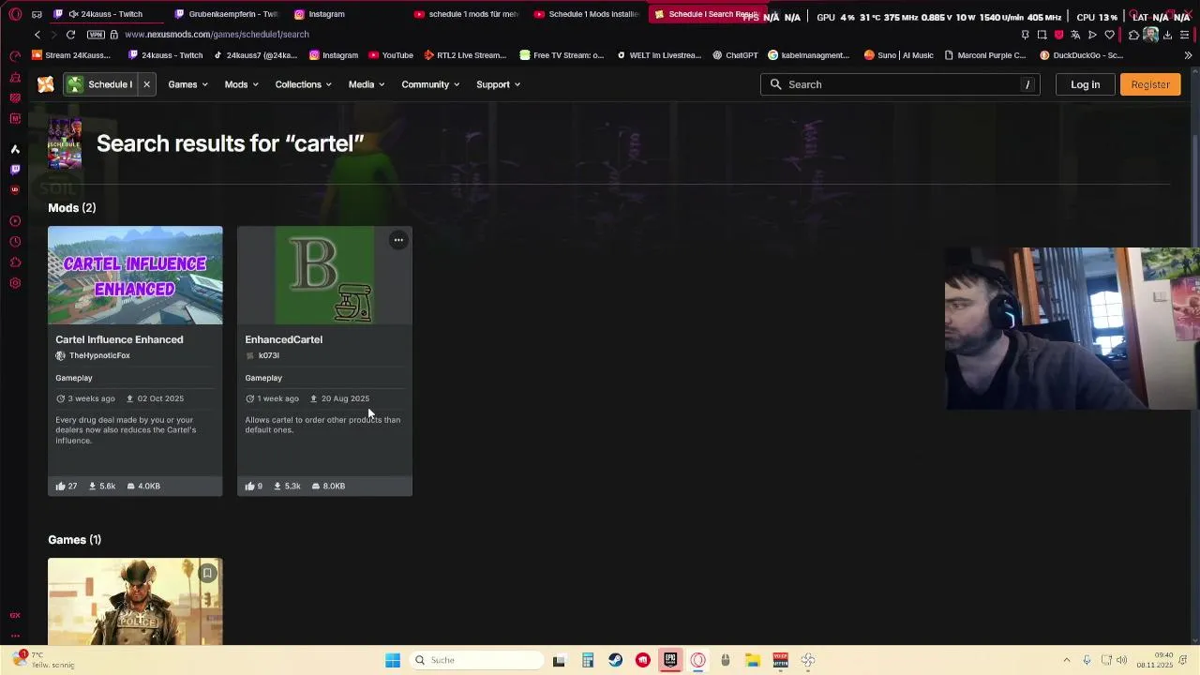Open the Cartel Influence Enhanced thumbnail
This screenshot has height=675, width=1200.
[135, 276]
